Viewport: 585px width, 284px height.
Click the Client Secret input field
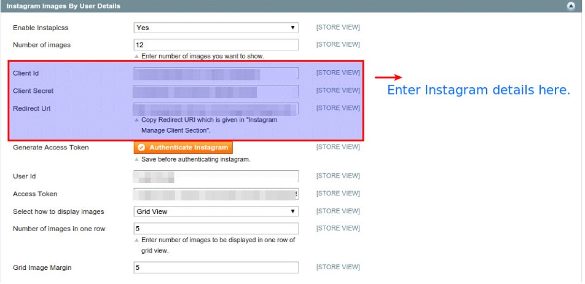[x=216, y=91]
